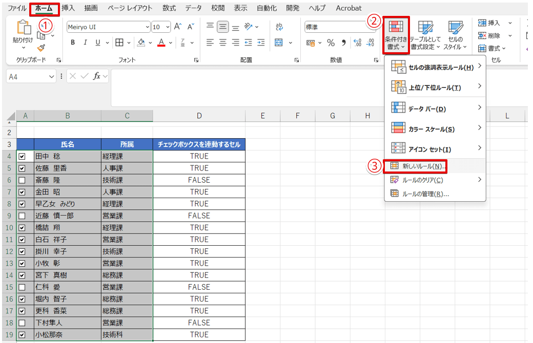Click the select-all corner triangle
533x343 pixels.
[11, 116]
